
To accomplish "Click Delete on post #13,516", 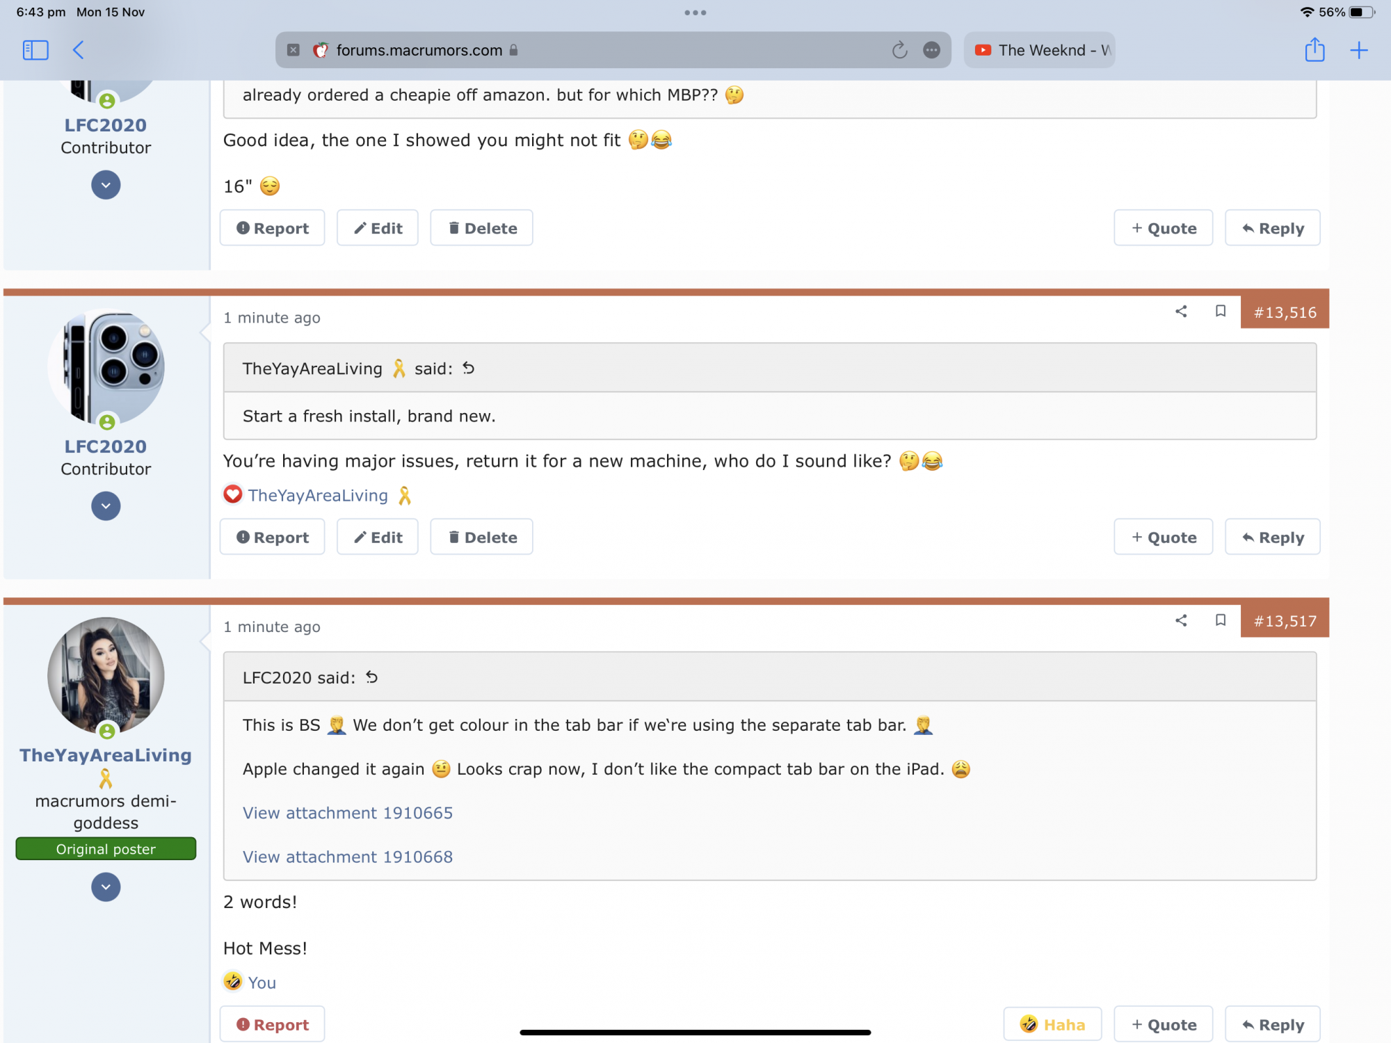I will (481, 537).
